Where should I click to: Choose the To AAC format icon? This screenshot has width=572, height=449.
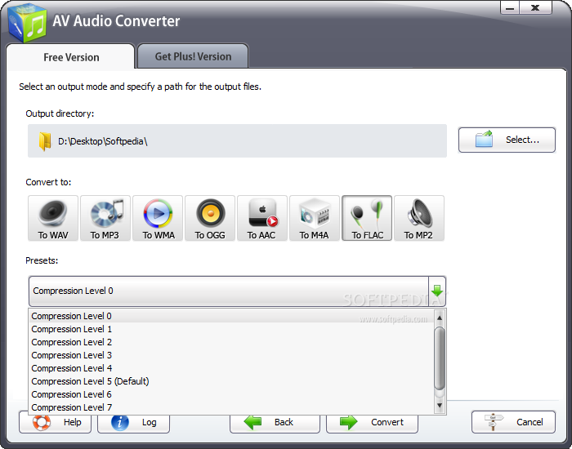point(262,218)
